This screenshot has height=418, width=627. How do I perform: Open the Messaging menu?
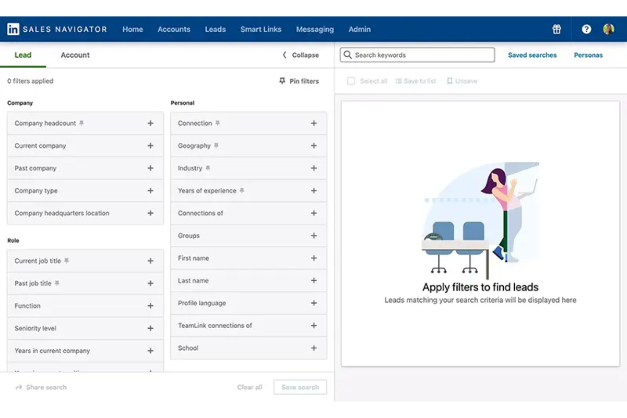coord(315,29)
